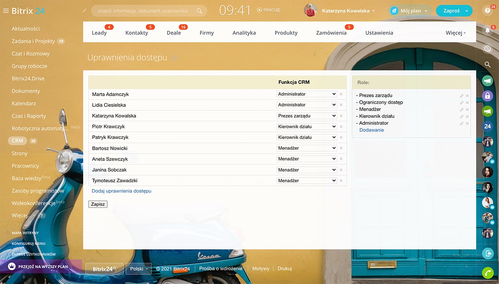This screenshot has width=499, height=284.
Task: Click the search input field at top
Action: click(143, 11)
